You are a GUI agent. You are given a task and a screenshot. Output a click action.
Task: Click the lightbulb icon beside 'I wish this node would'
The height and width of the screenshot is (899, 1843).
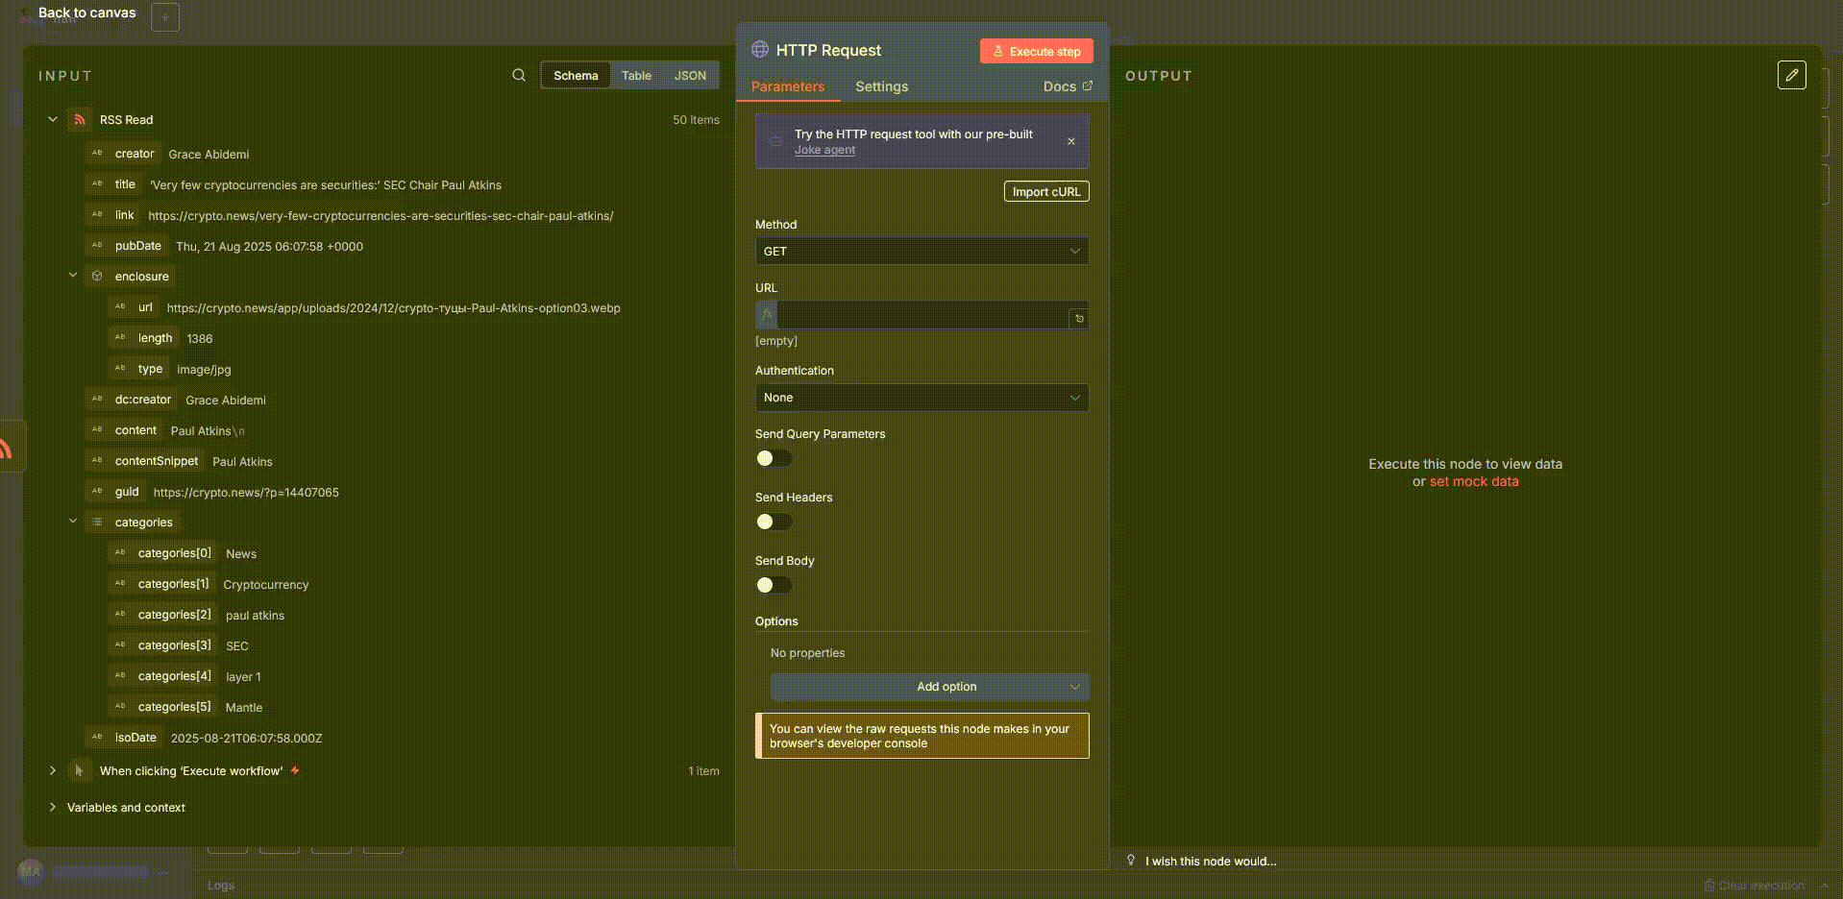tap(1131, 861)
